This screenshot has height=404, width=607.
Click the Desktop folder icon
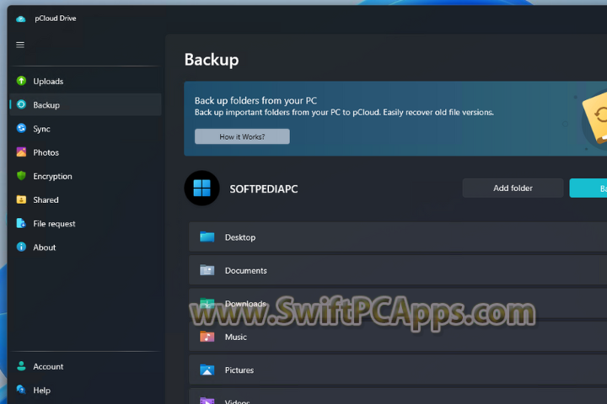click(207, 237)
